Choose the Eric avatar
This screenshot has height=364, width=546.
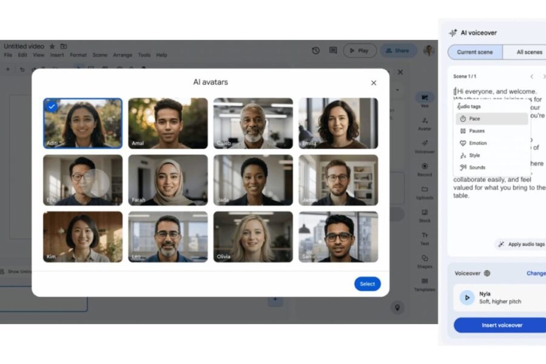point(83,180)
